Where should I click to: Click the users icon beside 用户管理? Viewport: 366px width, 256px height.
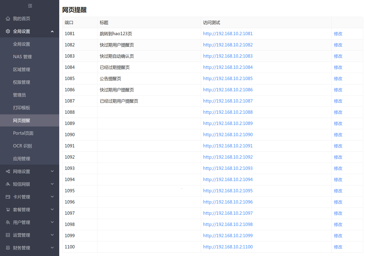(x=8, y=223)
